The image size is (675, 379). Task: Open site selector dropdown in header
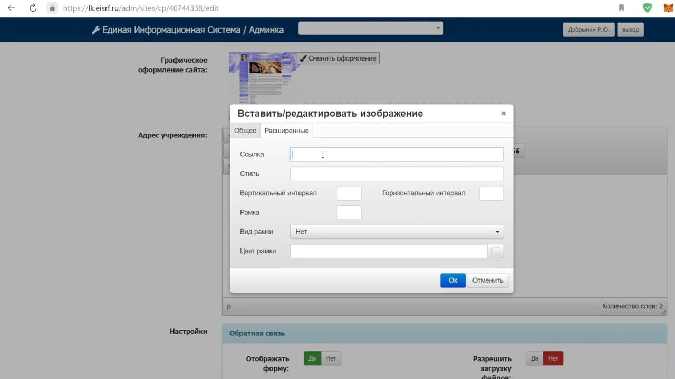pyautogui.click(x=371, y=28)
